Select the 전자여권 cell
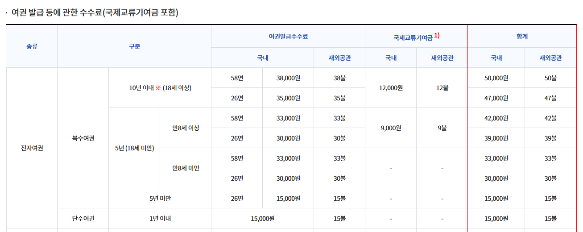The image size is (583, 232). coord(32,148)
